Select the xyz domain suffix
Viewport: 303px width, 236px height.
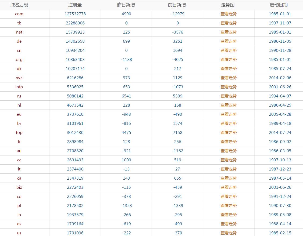(x=19, y=78)
